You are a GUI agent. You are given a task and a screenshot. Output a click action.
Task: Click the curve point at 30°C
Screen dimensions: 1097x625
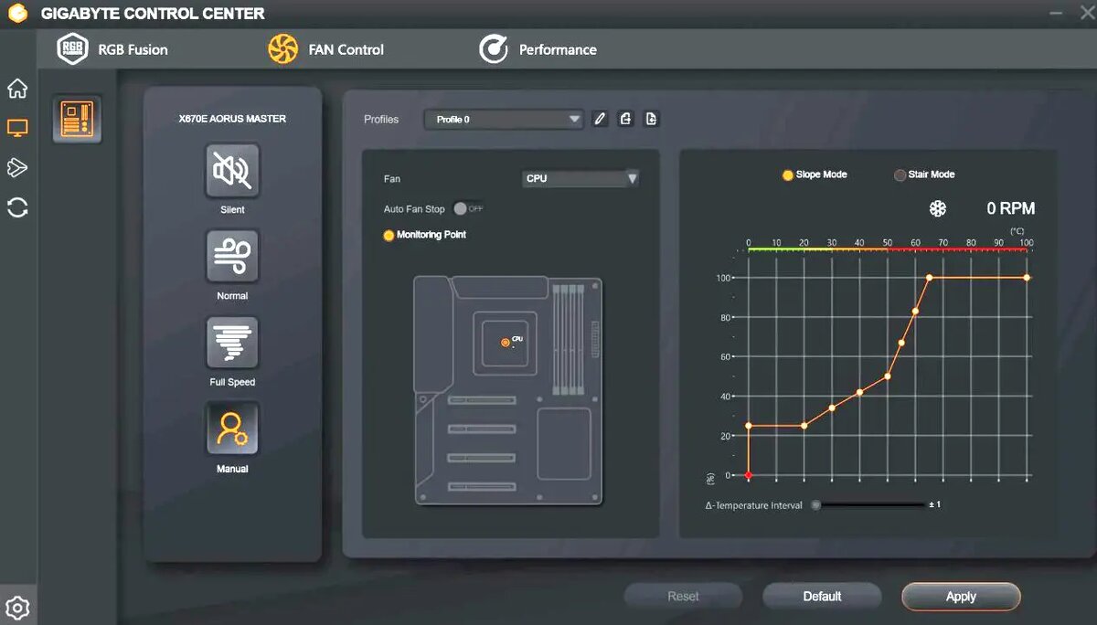pyautogui.click(x=832, y=408)
